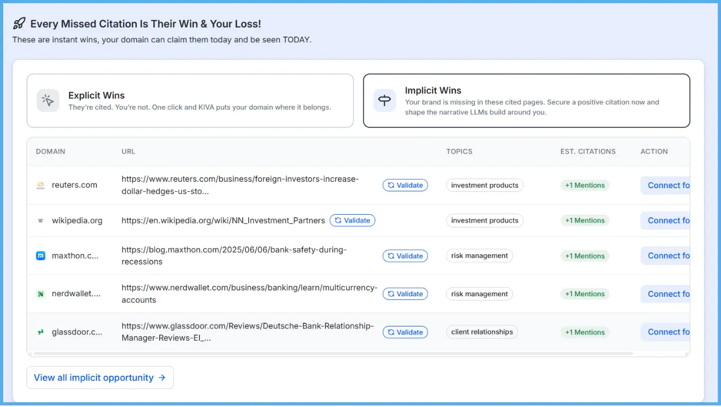Screen dimensions: 721x407
Task: Click the reuters.com favicon
Action: pos(40,185)
